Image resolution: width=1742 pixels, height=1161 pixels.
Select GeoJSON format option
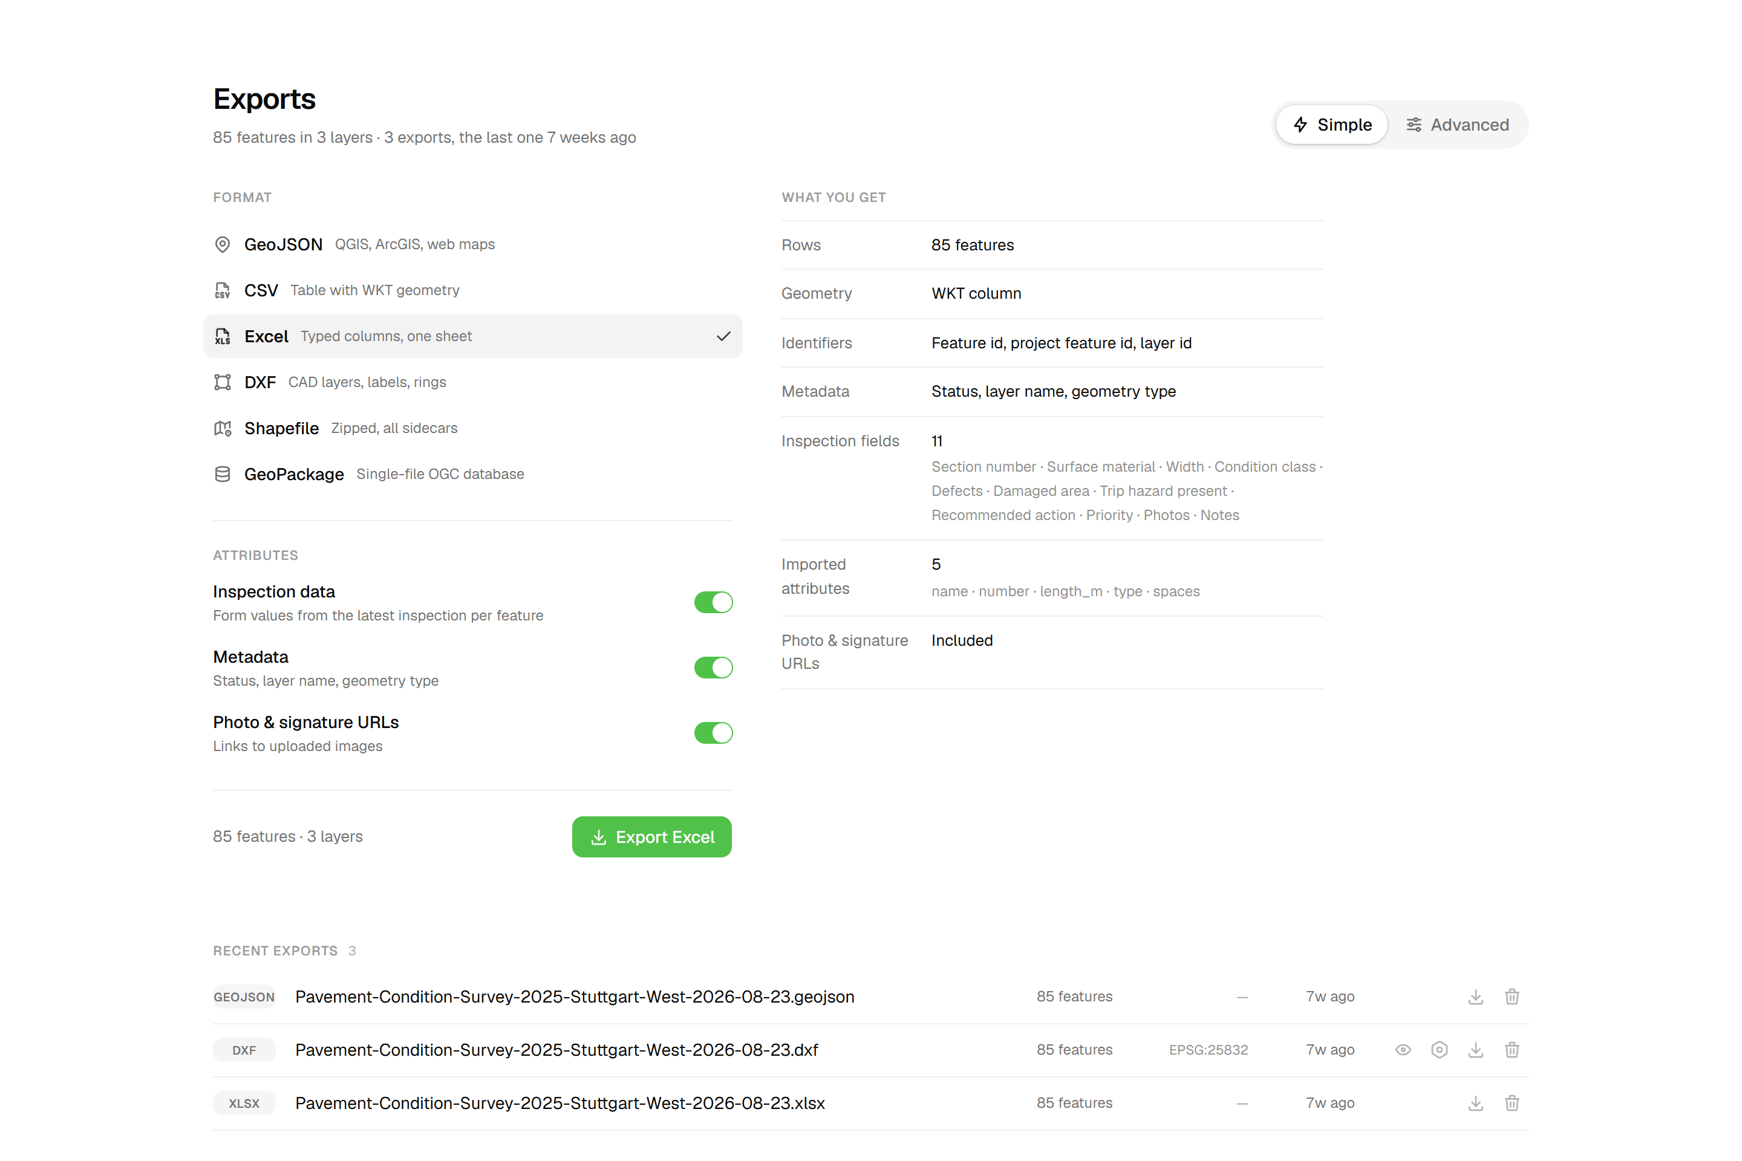tap(472, 244)
